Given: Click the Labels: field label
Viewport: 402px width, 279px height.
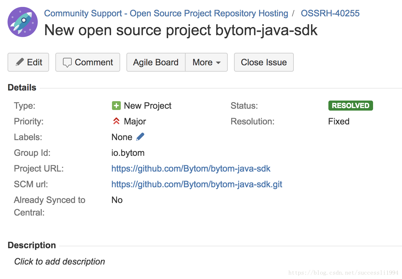Looking at the screenshot, I should click(28, 137).
